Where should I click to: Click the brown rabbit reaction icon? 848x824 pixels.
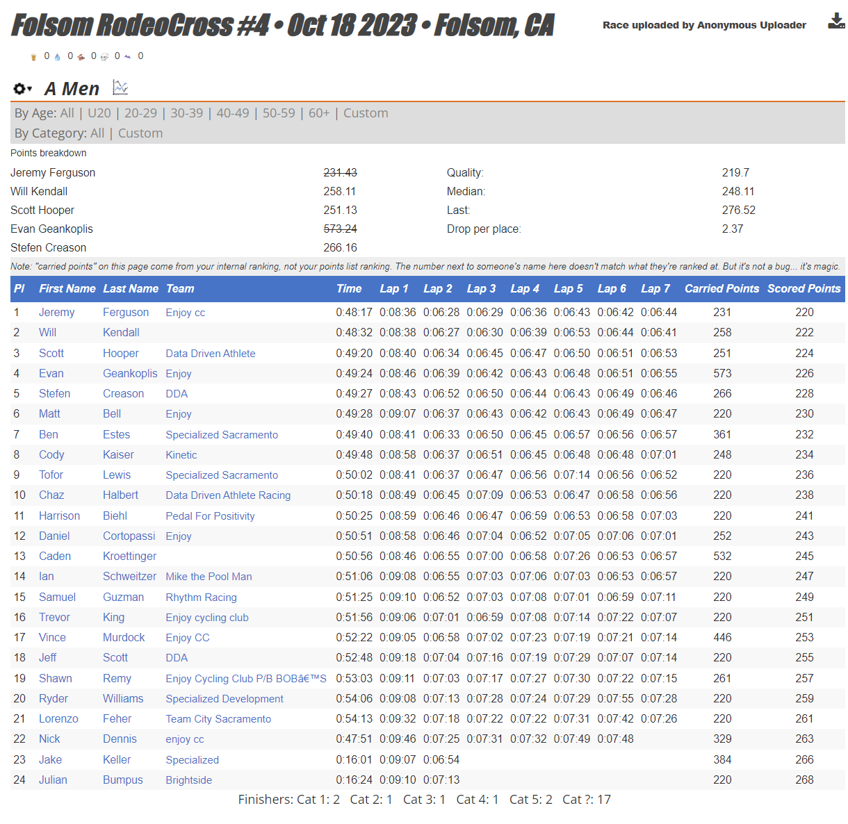click(81, 57)
